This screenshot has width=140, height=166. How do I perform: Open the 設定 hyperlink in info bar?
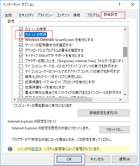tap(35, 149)
